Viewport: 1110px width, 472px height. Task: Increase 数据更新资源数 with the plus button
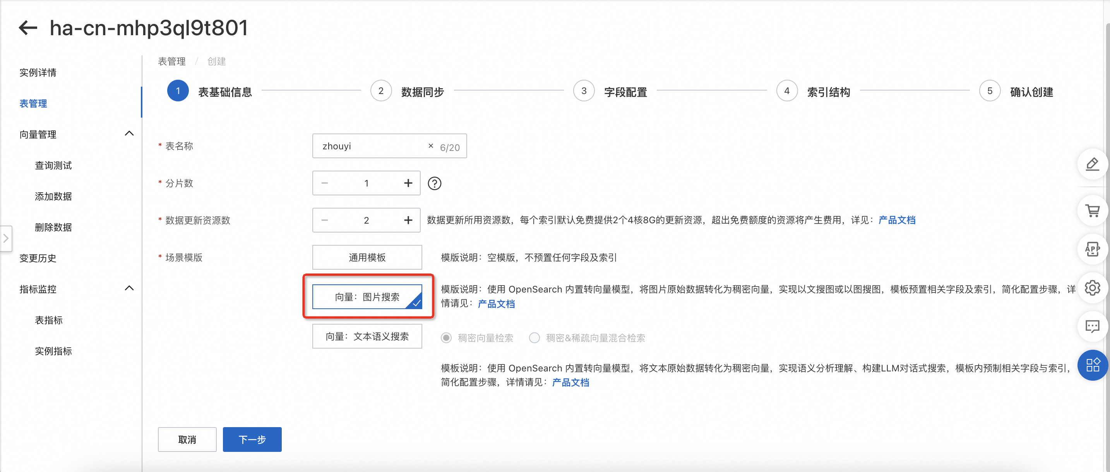point(408,221)
